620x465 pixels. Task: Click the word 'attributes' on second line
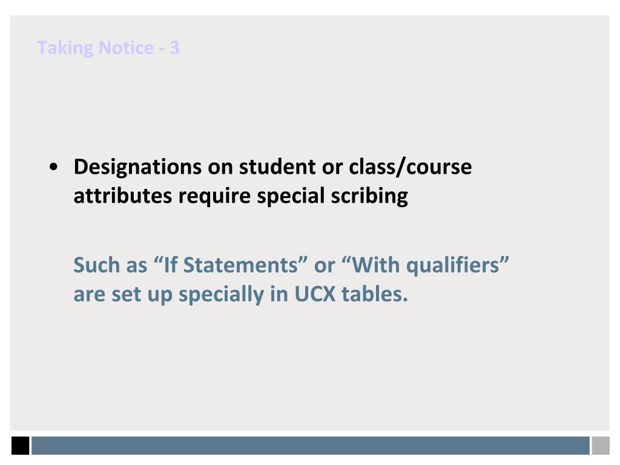click(123, 196)
